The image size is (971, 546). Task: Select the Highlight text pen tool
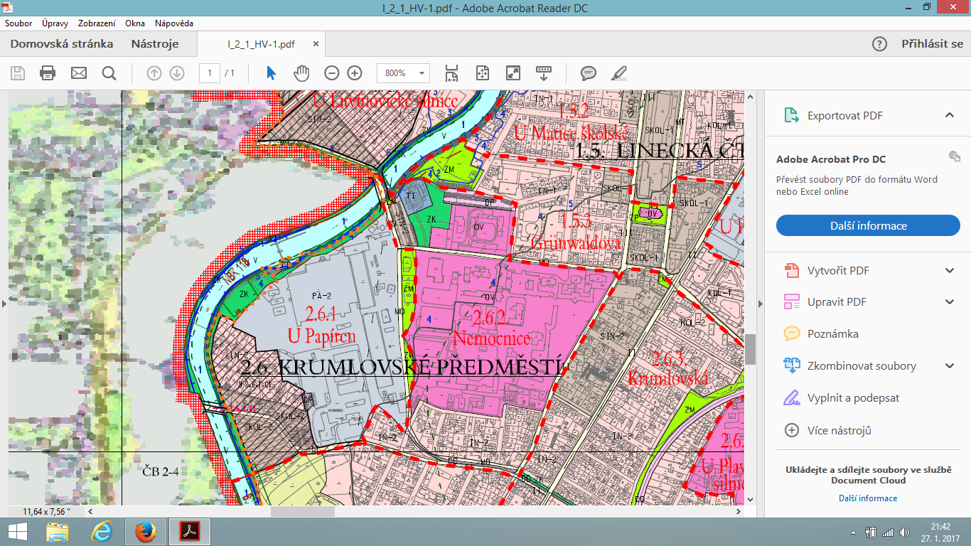619,73
